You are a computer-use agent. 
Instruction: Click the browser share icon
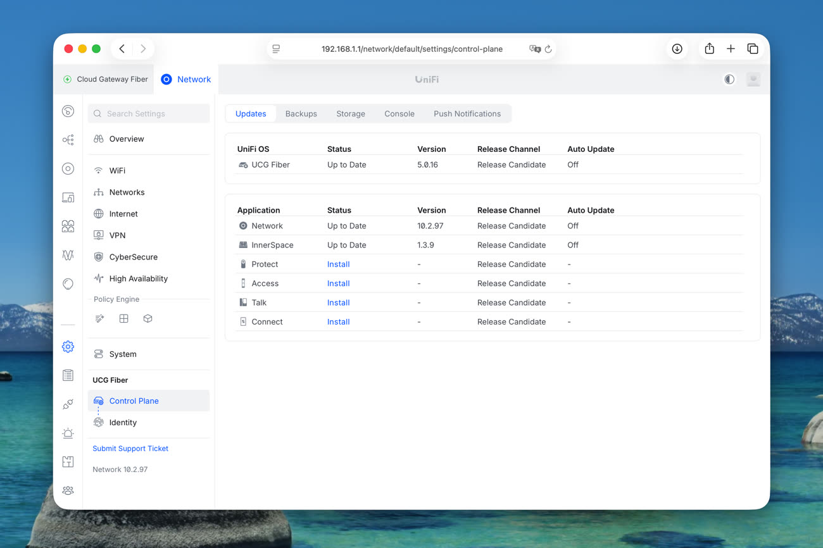coord(709,49)
